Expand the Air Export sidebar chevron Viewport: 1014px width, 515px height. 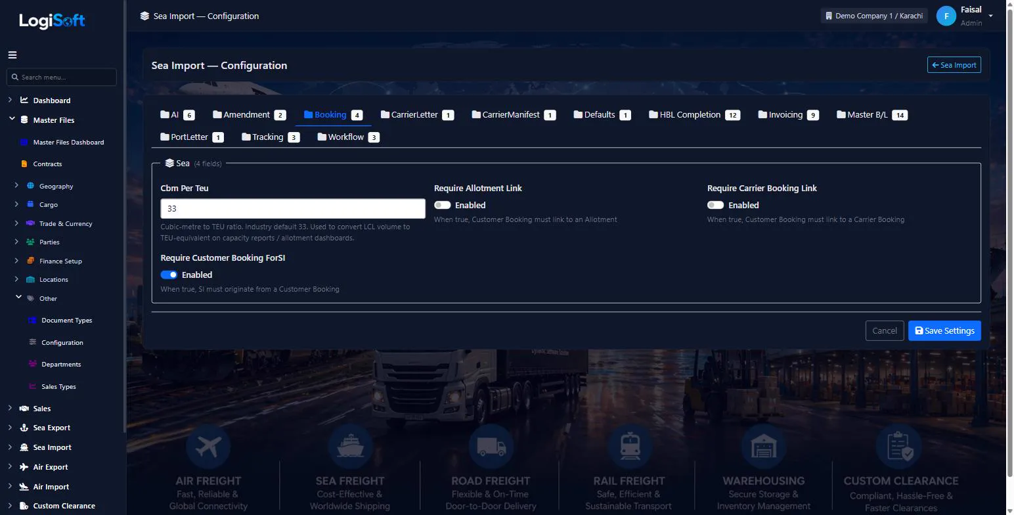click(10, 467)
